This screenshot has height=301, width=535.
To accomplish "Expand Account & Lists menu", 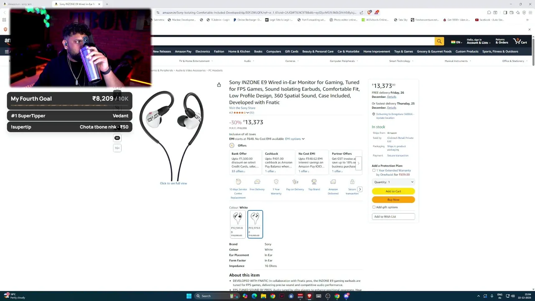I will pyautogui.click(x=478, y=41).
